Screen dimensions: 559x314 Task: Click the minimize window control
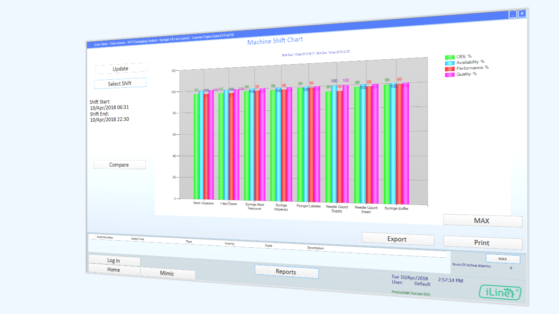(512, 14)
